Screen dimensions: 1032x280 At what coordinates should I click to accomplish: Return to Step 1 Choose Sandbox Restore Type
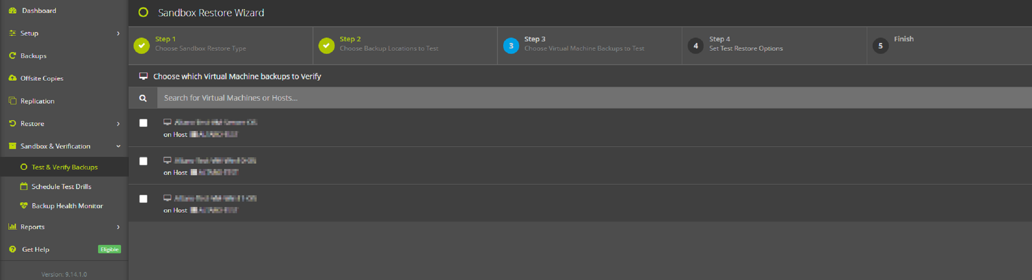[200, 44]
